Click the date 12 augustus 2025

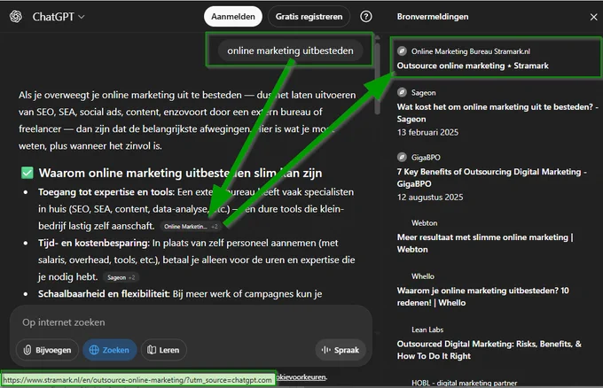(430, 198)
